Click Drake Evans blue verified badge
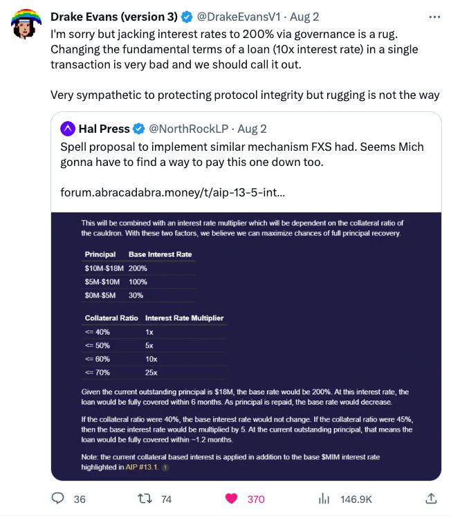Viewport: 451px width, 516px height. [187, 17]
